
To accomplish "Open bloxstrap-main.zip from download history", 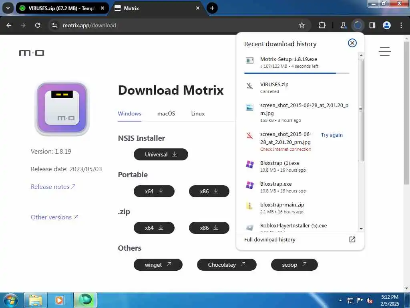I will pyautogui.click(x=297, y=208).
